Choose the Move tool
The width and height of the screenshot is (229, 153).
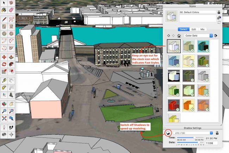[x=4, y=57]
